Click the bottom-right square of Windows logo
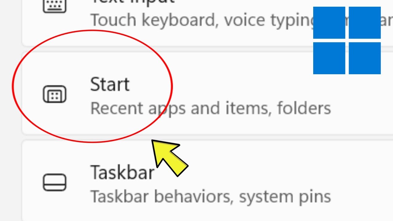The image size is (393, 221). click(365, 58)
